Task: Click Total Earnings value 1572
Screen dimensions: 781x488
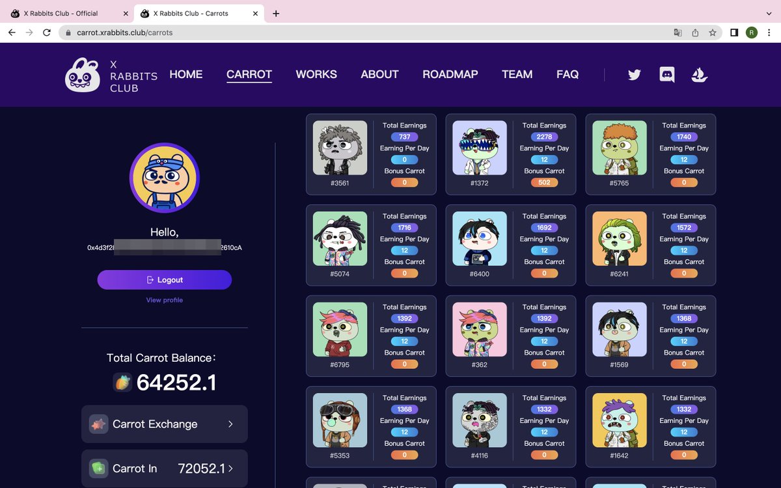Action: point(684,228)
